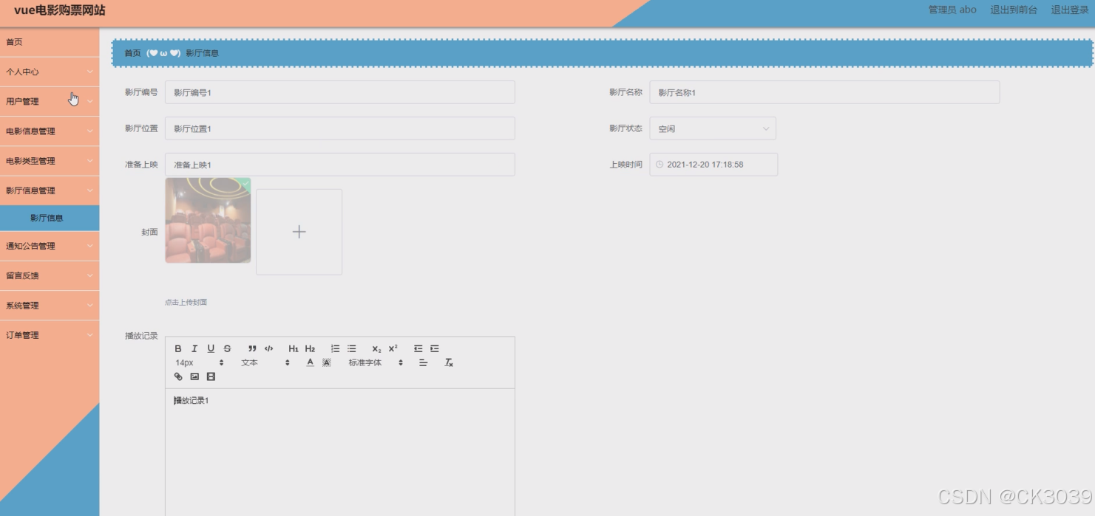Click the uploaded cinema hall cover thumbnail

click(208, 220)
